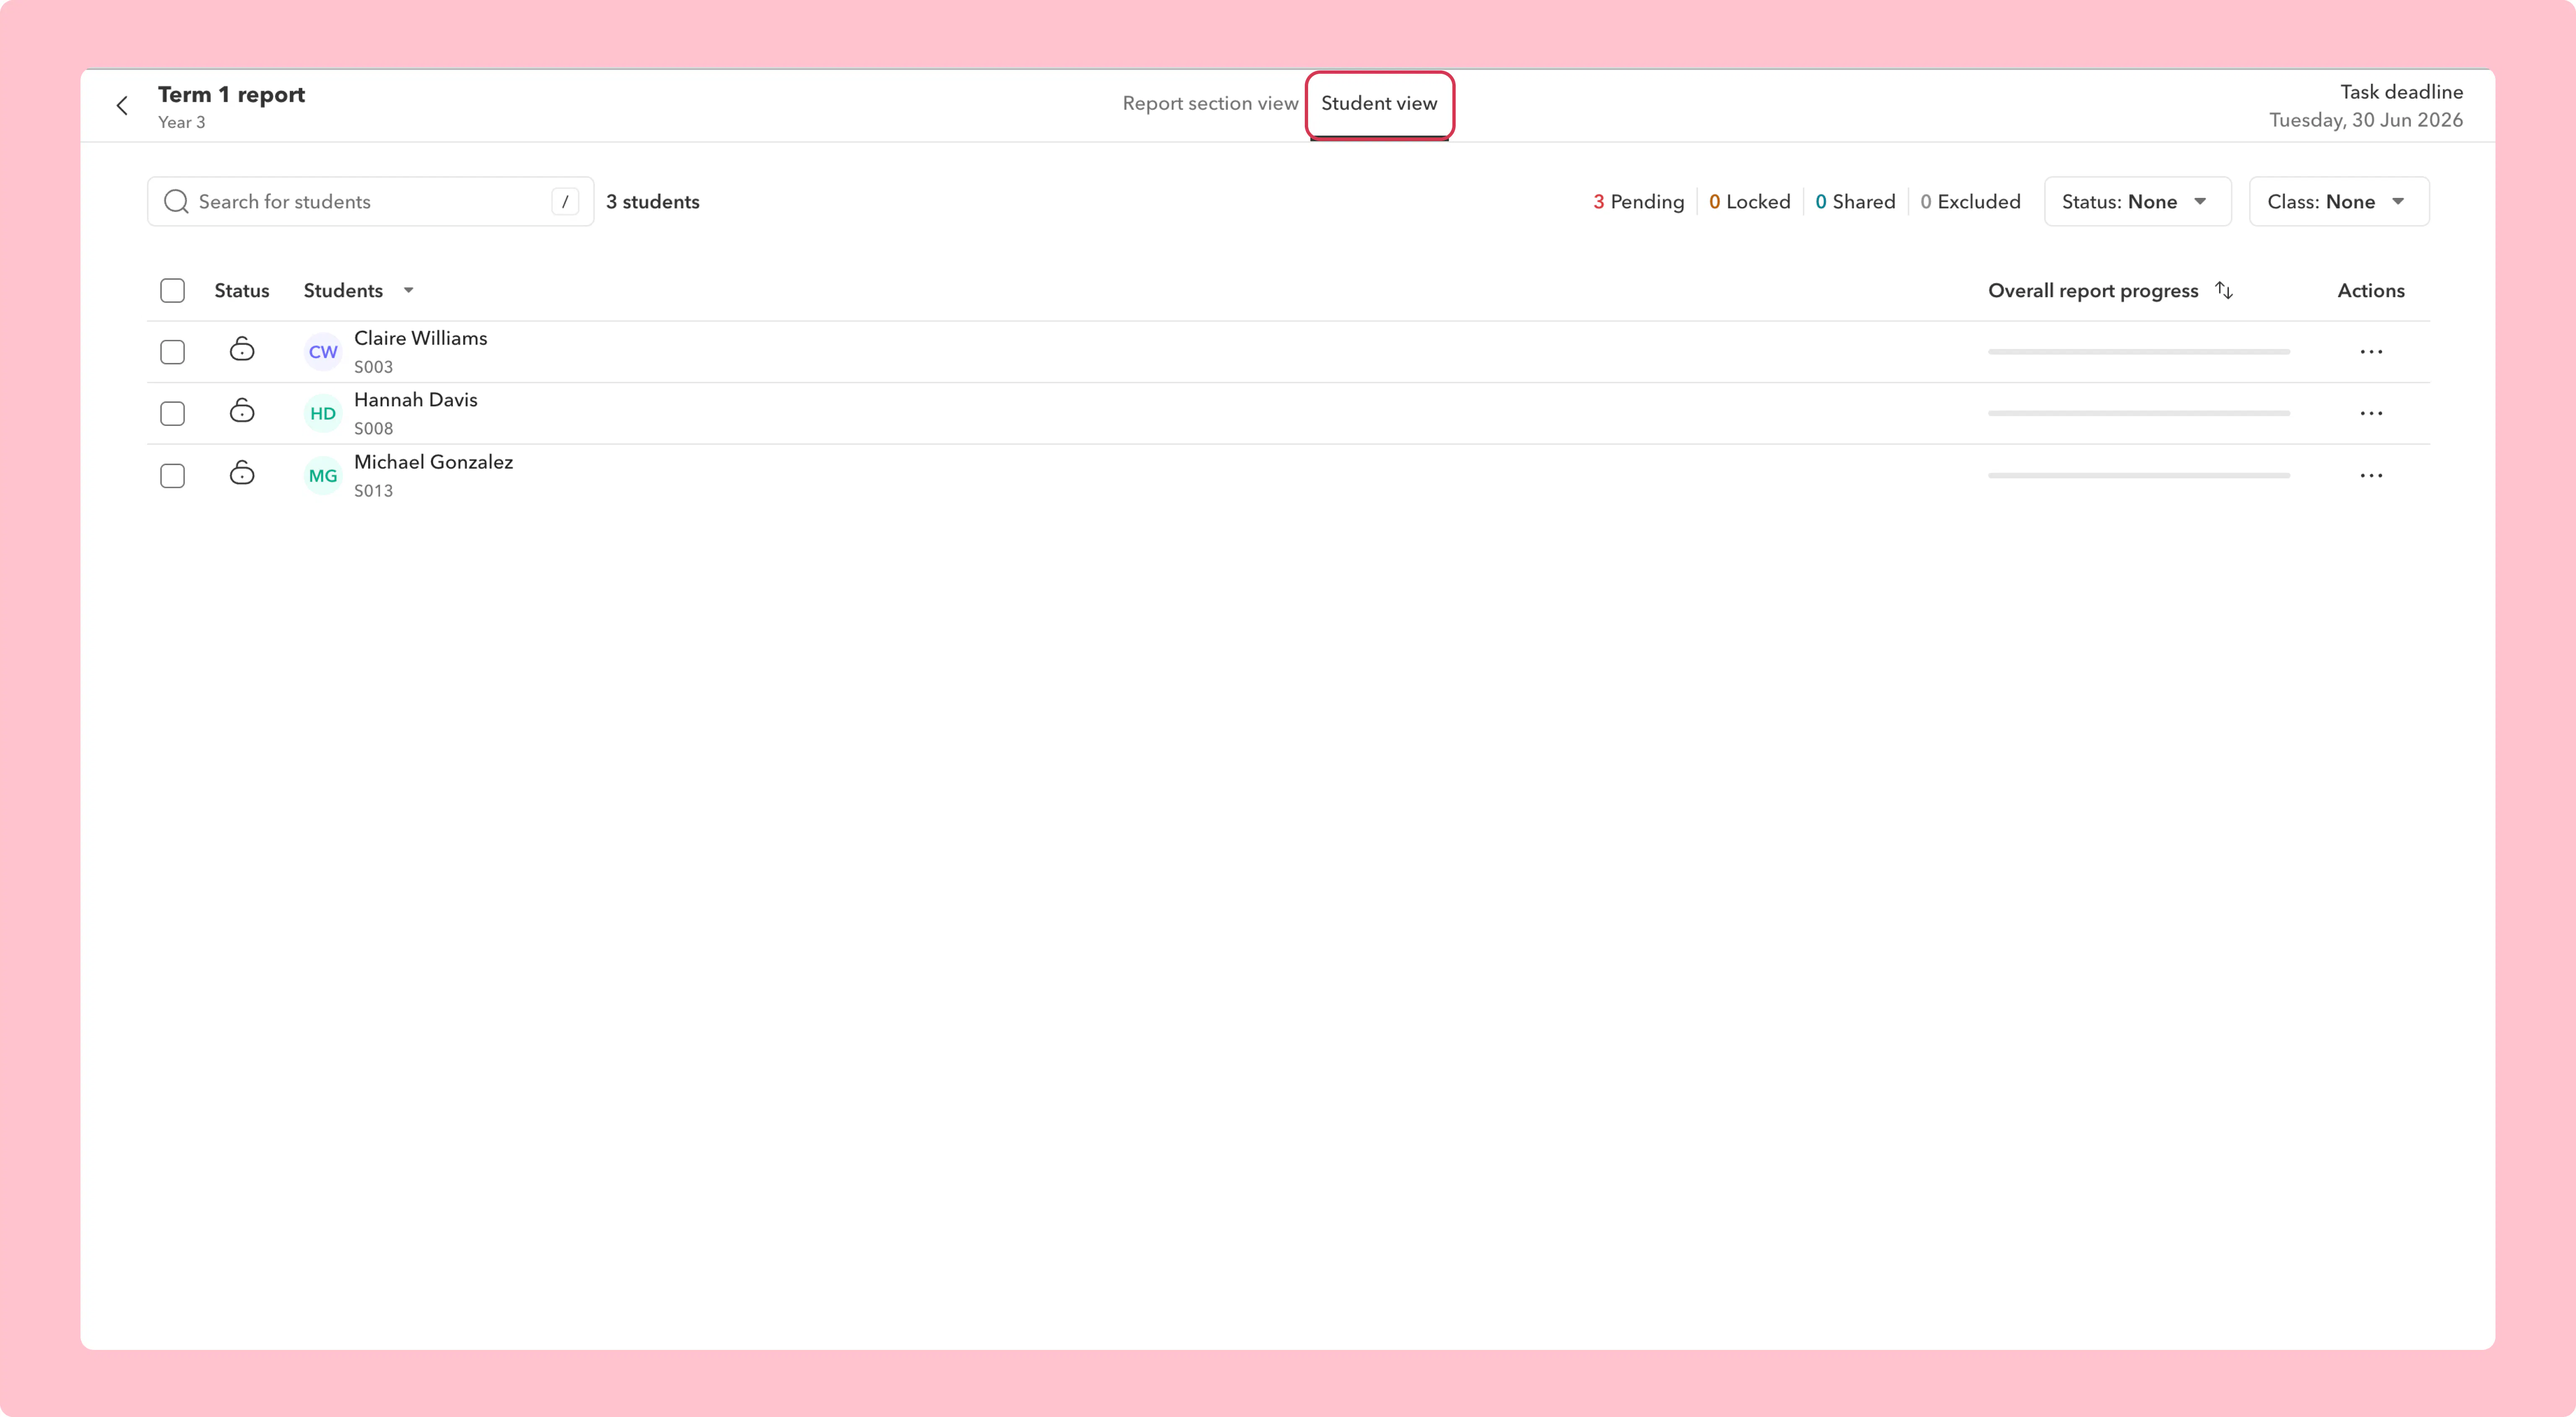Click the search magnifier icon
This screenshot has width=2576, height=1417.
pos(176,202)
